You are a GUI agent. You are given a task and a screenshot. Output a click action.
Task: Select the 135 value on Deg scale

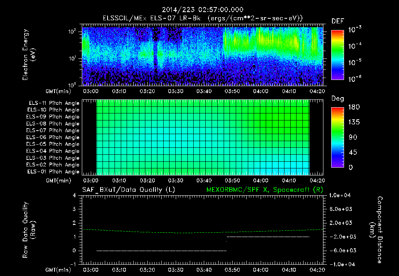point(354,122)
